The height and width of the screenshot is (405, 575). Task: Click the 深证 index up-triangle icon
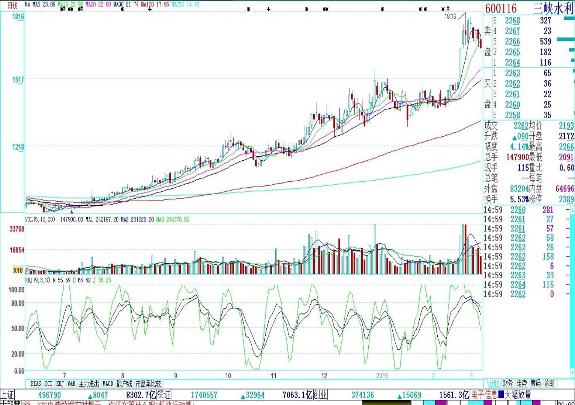tap(243, 396)
